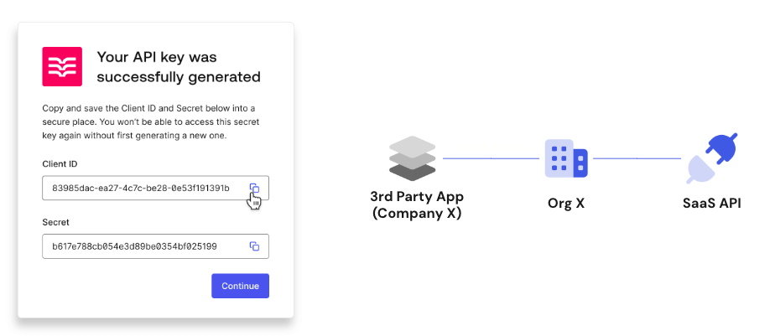Copy the Secret key value
Screen dimensions: 770x336
pyautogui.click(x=254, y=246)
